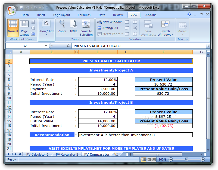This screenshot has height=170, width=218.
Task: Click the zoom slider handle
Action: (186, 159)
